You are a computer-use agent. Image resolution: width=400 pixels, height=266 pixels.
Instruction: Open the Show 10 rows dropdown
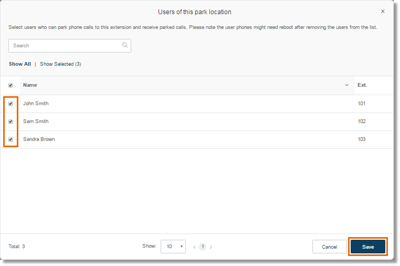coord(173,247)
